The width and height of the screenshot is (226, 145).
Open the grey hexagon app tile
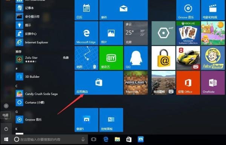tap(163, 33)
